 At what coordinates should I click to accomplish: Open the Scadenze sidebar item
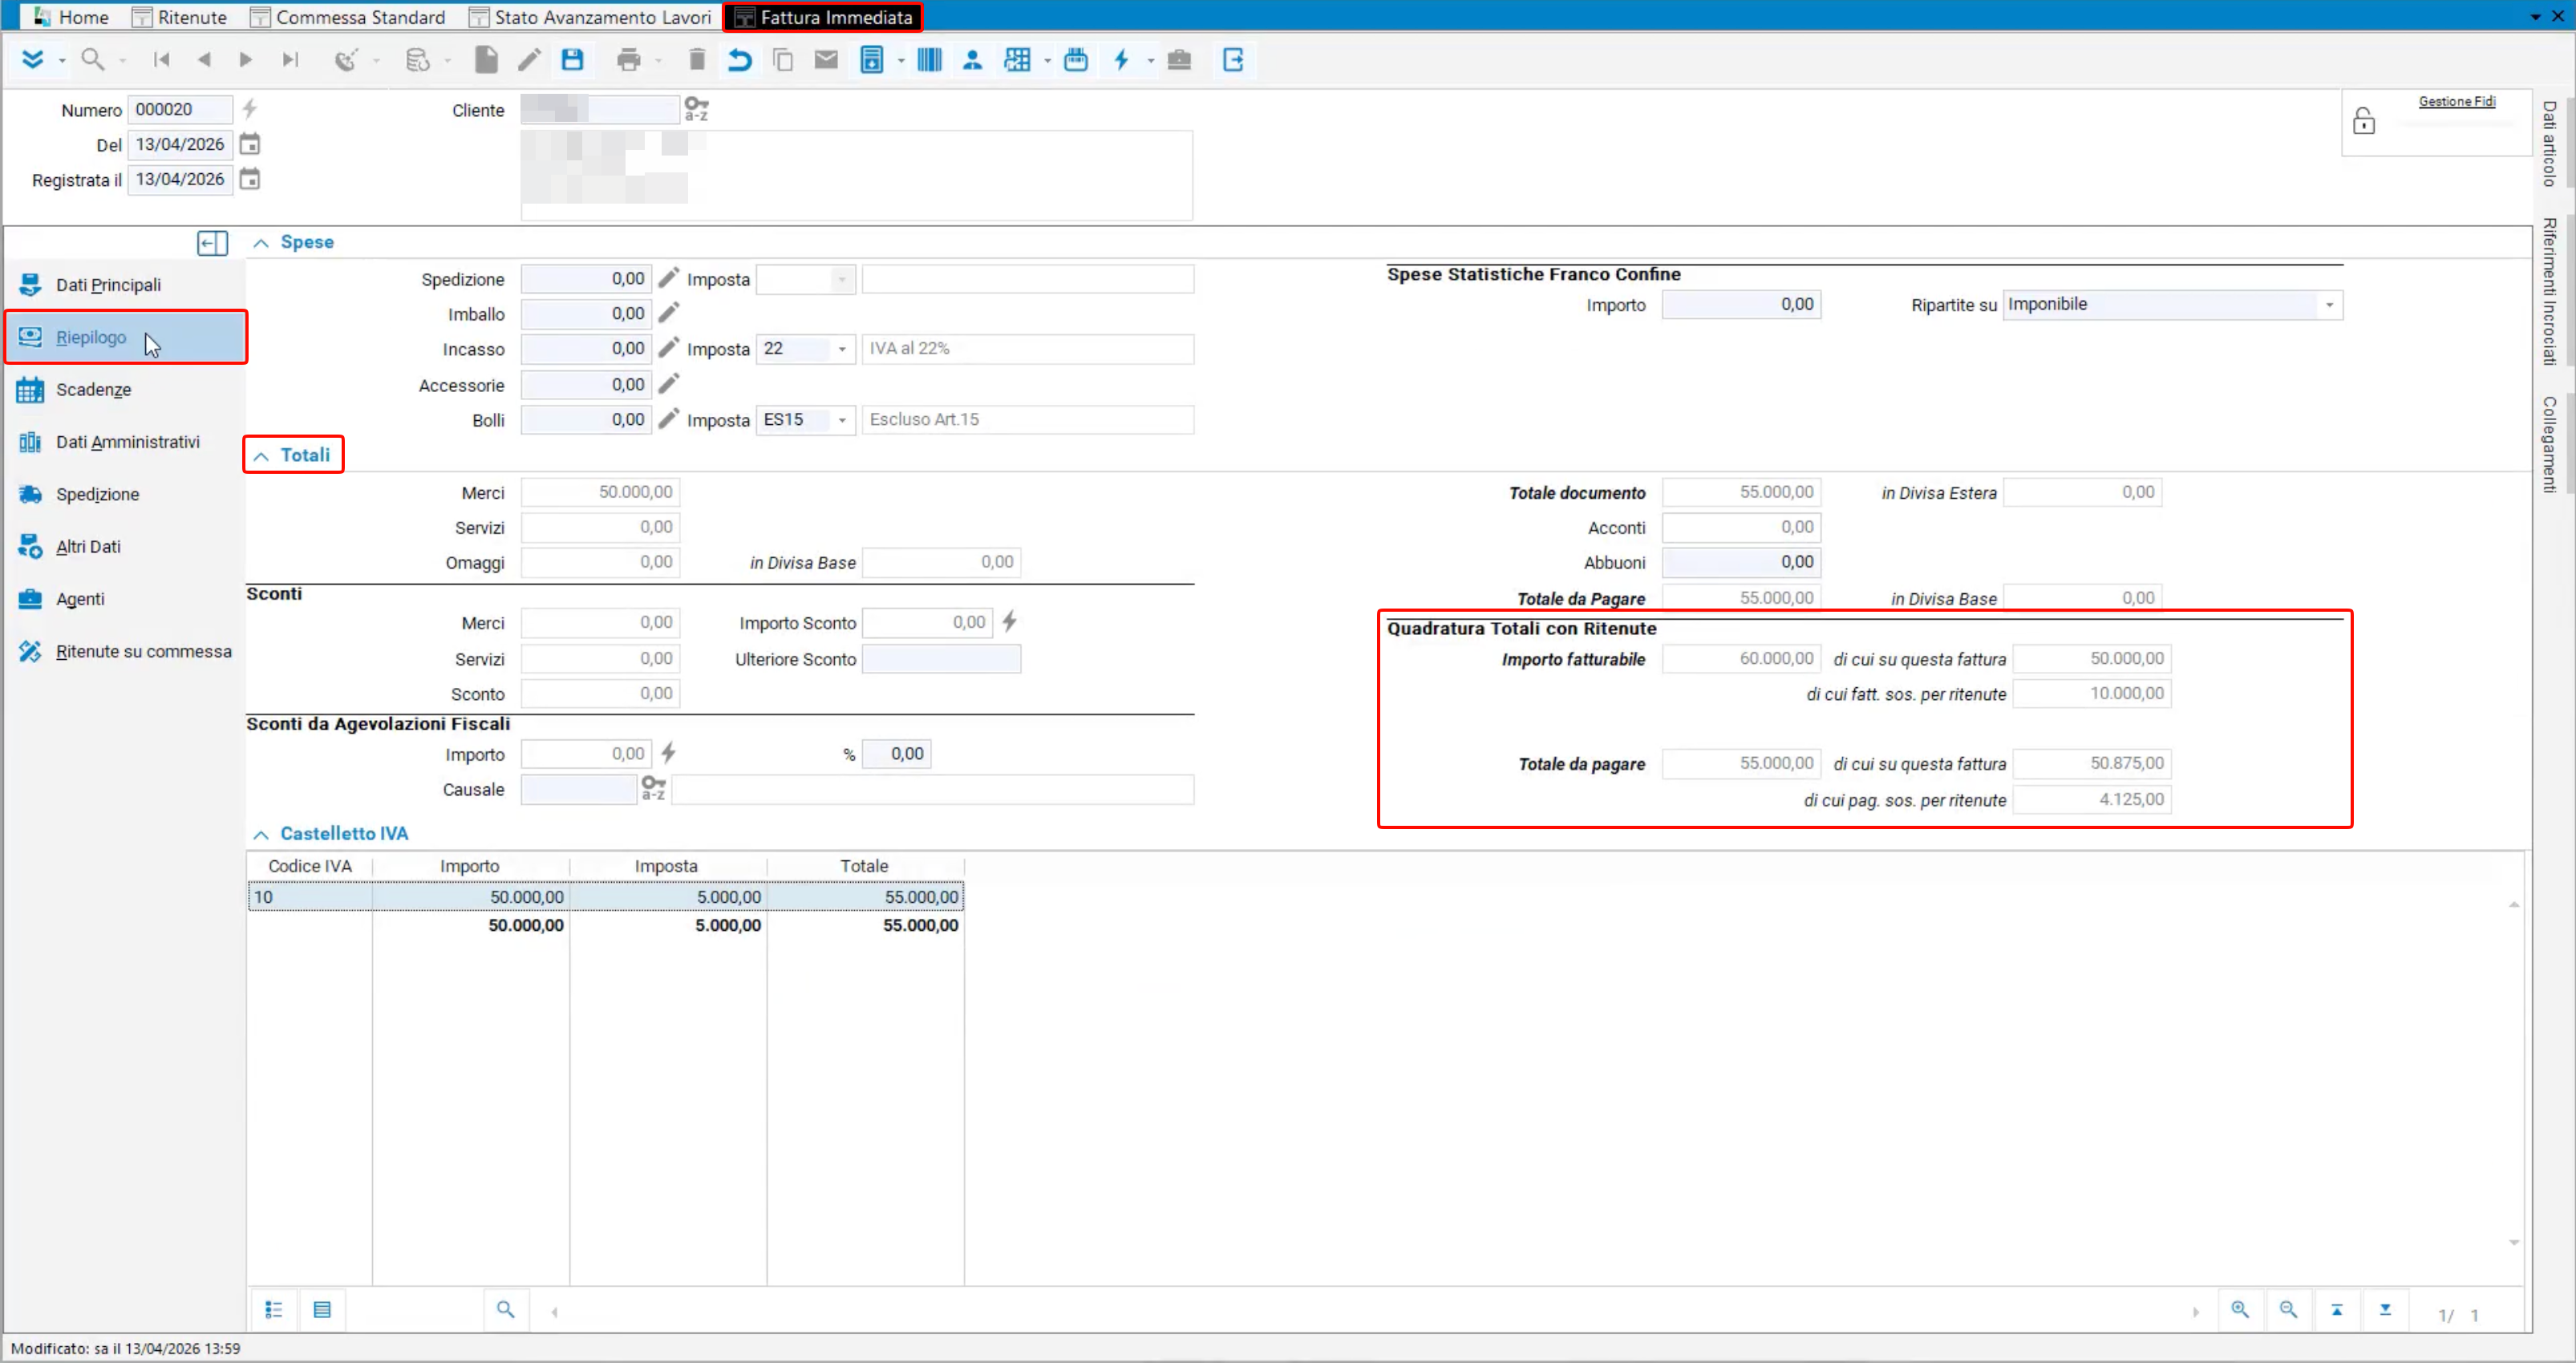[126, 390]
